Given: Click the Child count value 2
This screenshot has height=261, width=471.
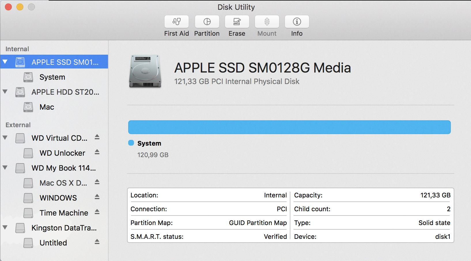Looking at the screenshot, I should point(449,209).
